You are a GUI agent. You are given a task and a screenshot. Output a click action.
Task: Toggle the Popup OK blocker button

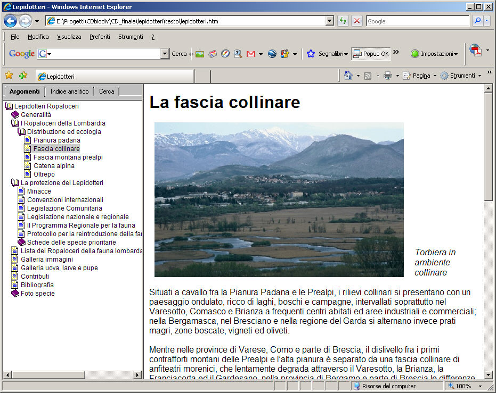pyautogui.click(x=371, y=54)
